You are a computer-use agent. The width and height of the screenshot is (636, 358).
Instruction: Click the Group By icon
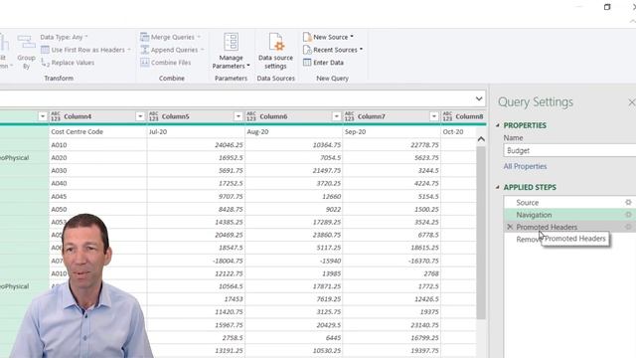26,42
